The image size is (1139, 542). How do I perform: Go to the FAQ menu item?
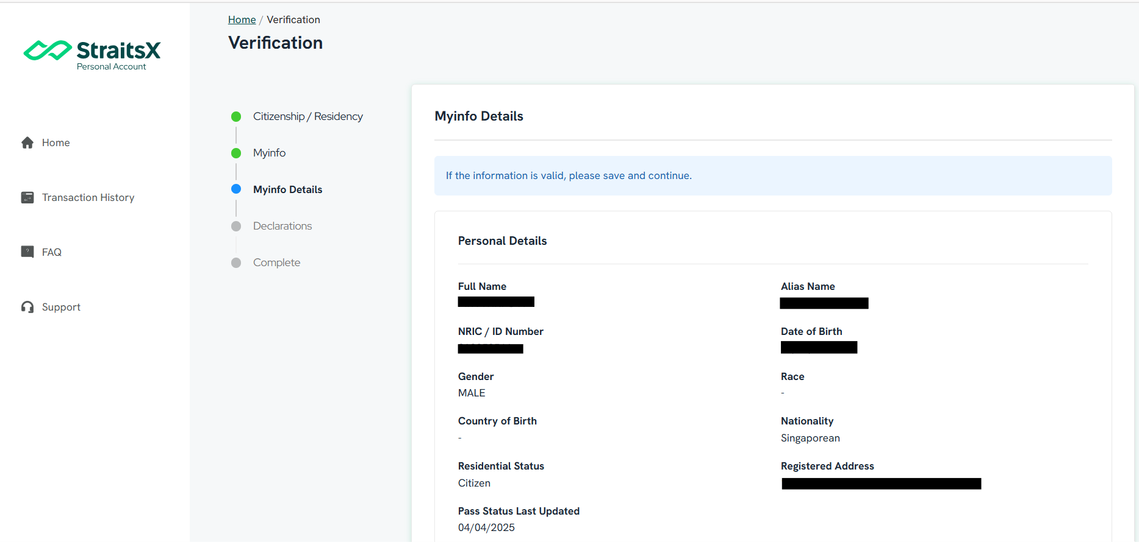[x=51, y=252]
